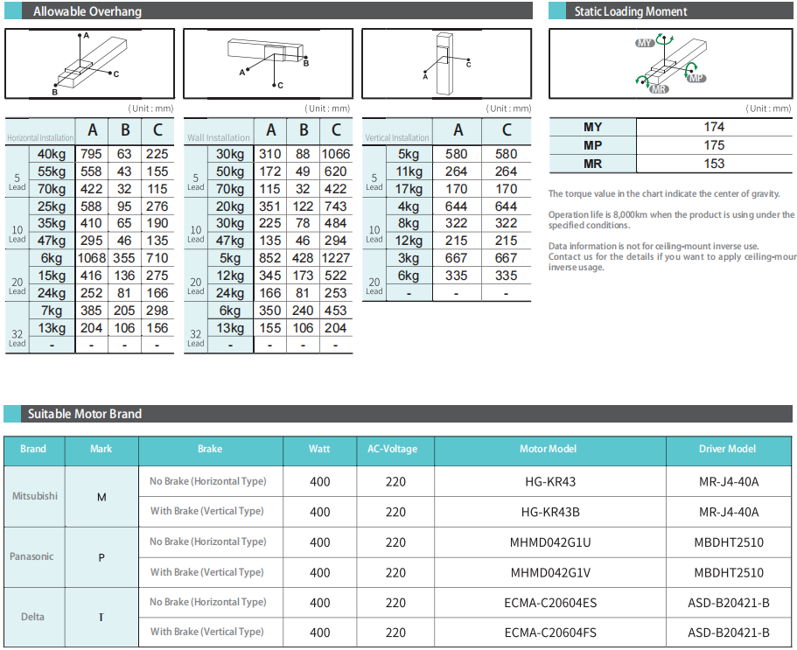Image resolution: width=797 pixels, height=650 pixels.
Task: Select the MHMD042G1U motor model cell
Action: (x=550, y=542)
